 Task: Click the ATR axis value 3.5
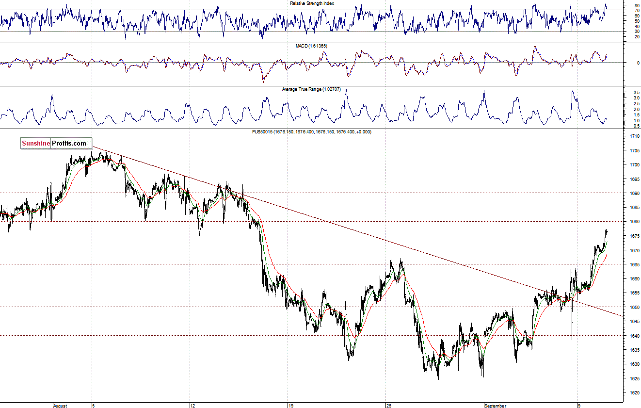click(637, 92)
